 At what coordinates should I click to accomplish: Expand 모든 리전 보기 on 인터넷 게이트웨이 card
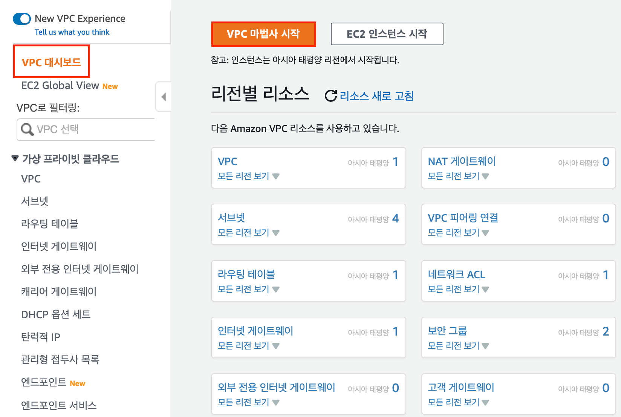[249, 346]
